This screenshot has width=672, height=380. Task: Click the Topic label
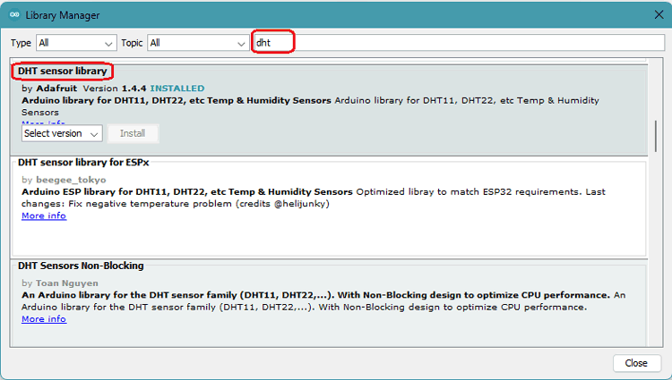[132, 43]
